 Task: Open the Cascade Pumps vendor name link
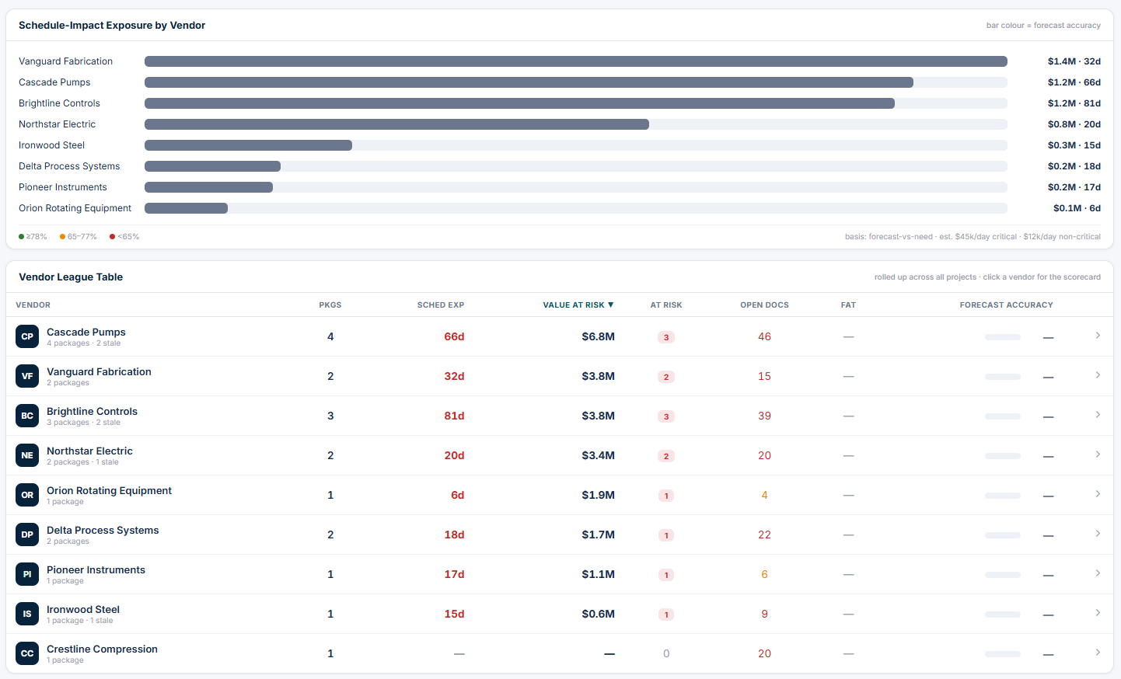(86, 332)
